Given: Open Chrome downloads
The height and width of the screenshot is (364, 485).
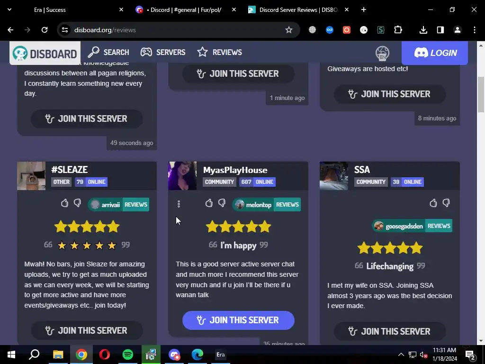Looking at the screenshot, I should click(423, 30).
